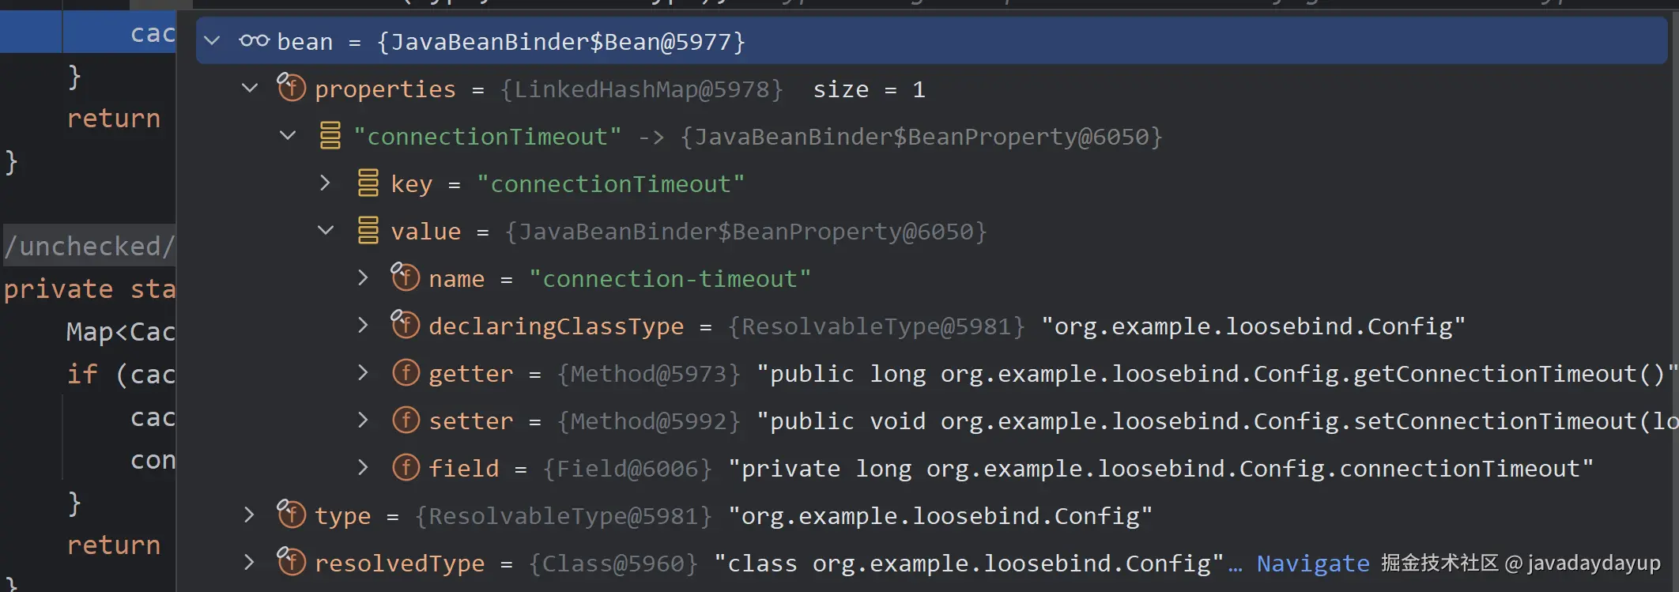Image resolution: width=1679 pixels, height=592 pixels.
Task: Click the getConnectionTimeout() method signature text
Action: tap(1217, 374)
